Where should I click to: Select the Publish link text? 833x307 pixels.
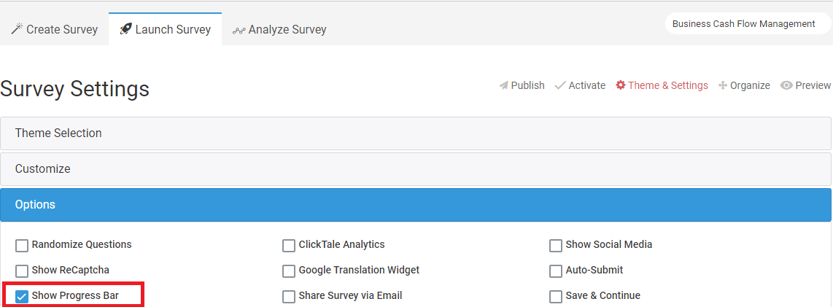click(527, 85)
